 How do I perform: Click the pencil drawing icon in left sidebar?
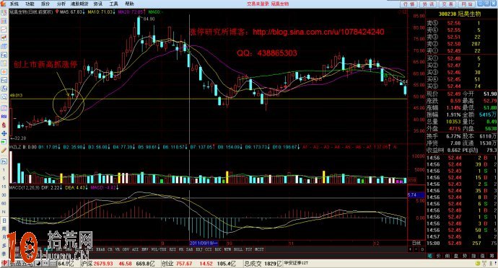point(4,151)
